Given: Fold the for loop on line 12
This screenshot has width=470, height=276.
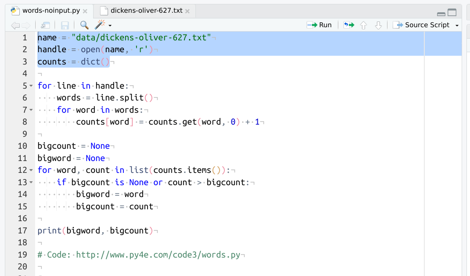Looking at the screenshot, I should click(x=31, y=170).
